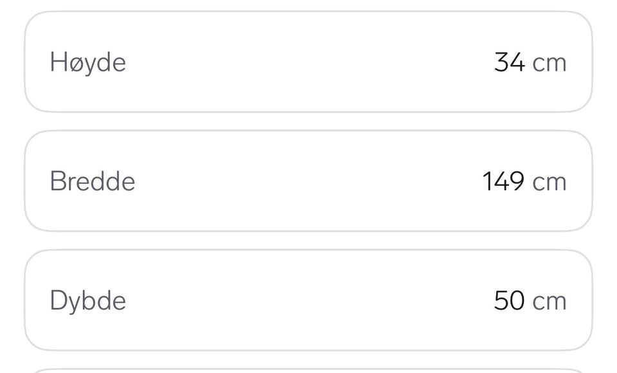Click empty middle area of Høyde card
617x373 pixels.
click(308, 62)
